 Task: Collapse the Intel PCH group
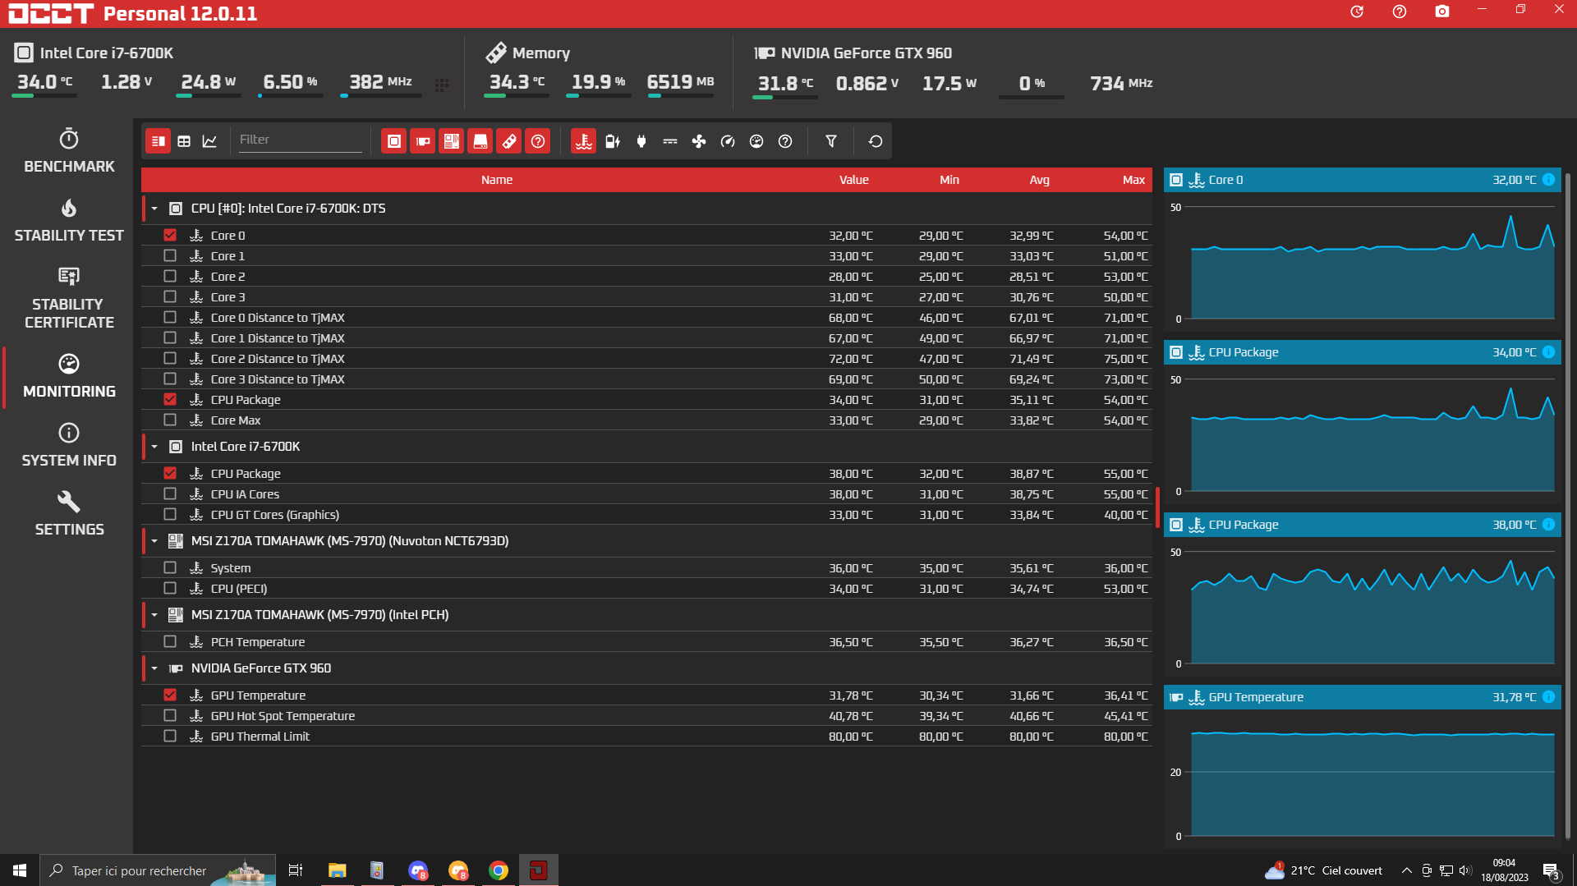tap(154, 615)
